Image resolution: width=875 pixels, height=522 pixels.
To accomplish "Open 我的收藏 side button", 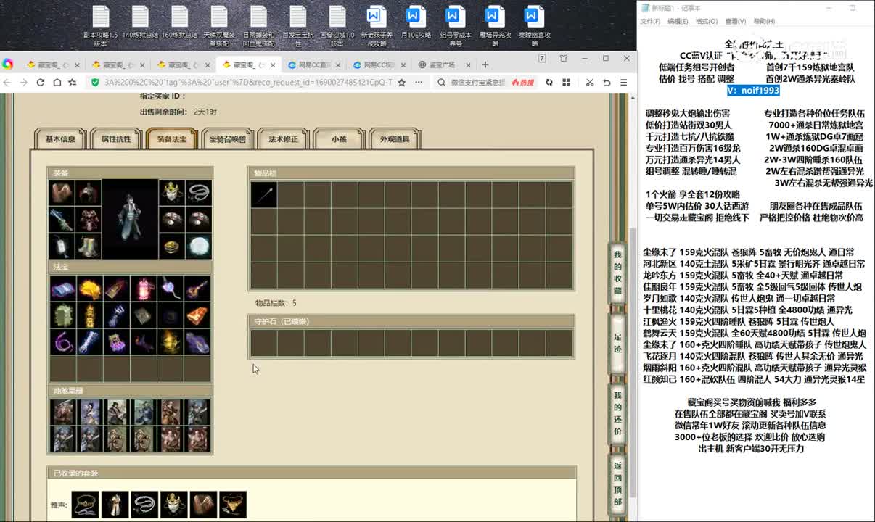I will 617,273.
